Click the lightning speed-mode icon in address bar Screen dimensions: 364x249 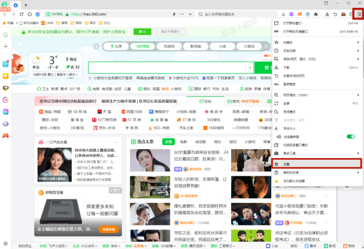coord(174,14)
